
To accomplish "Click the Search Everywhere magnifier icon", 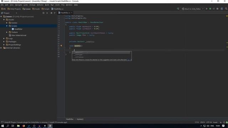I will coord(226,9).
